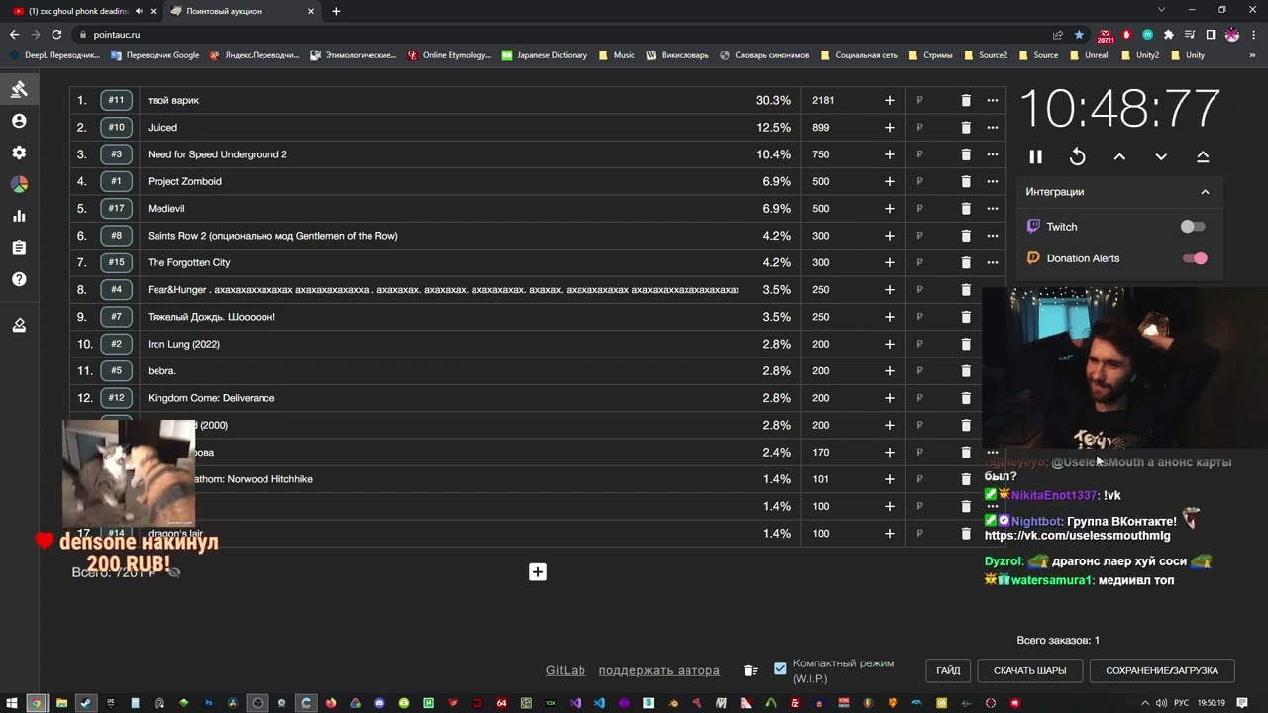The height and width of the screenshot is (713, 1268).
Task: Click the #11 fast-ID badge
Action: 116,100
